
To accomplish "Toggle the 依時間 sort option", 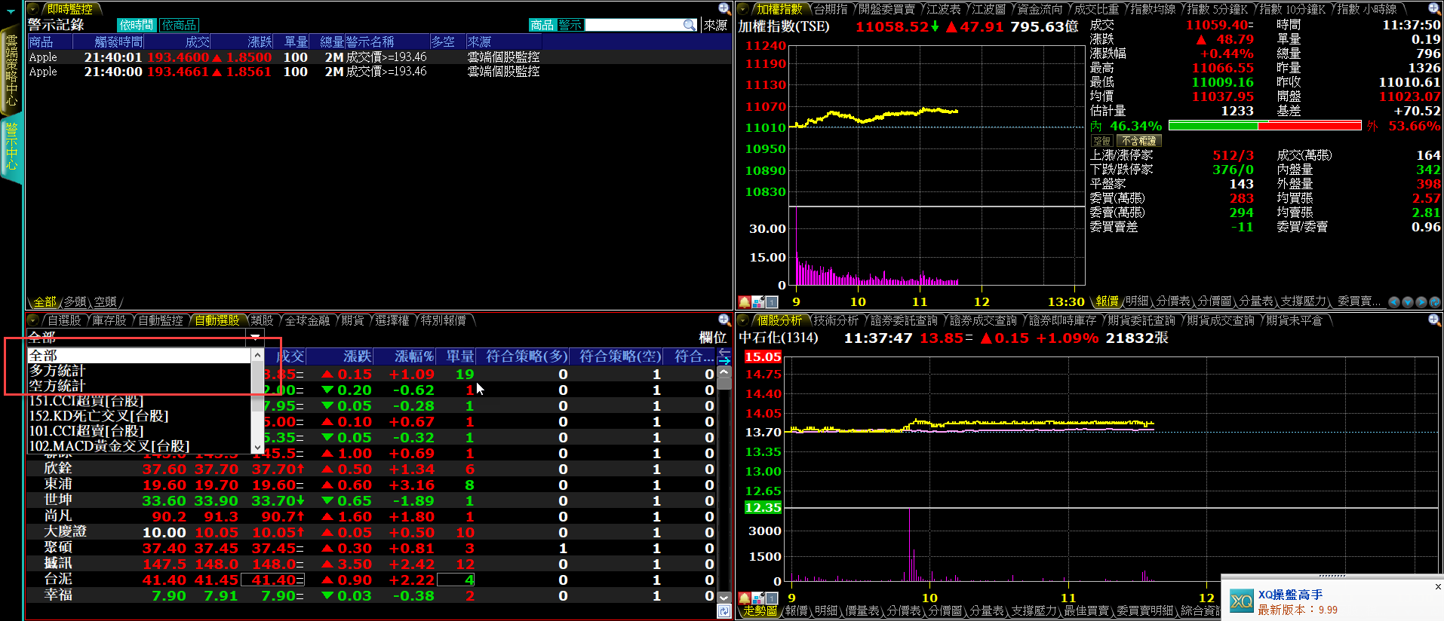I will (x=137, y=26).
